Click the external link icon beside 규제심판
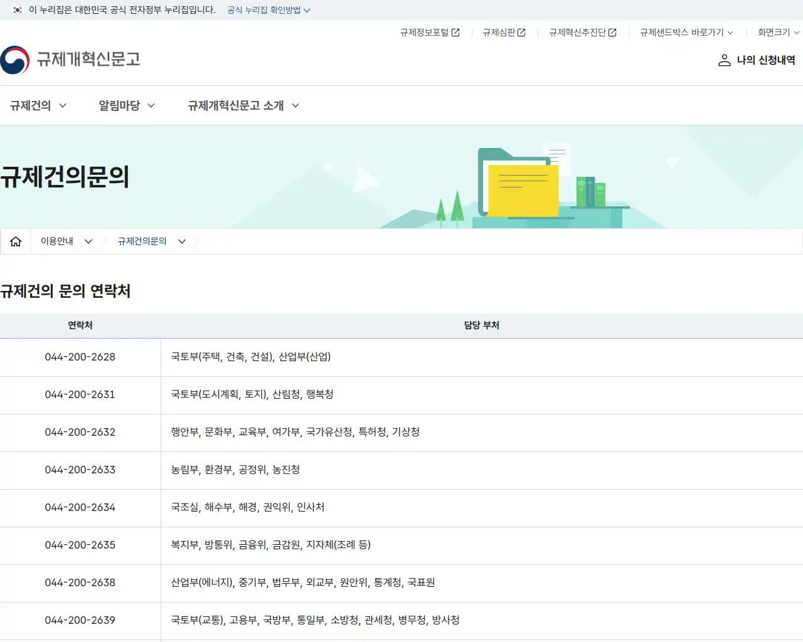The width and height of the screenshot is (803, 642). (523, 33)
